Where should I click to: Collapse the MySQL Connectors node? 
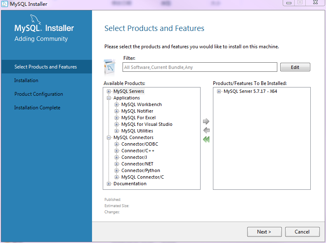point(109,138)
